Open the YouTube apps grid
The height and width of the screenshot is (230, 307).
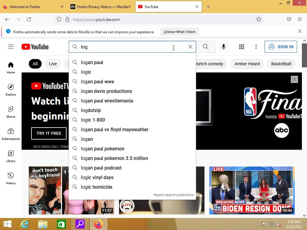[x=242, y=47]
